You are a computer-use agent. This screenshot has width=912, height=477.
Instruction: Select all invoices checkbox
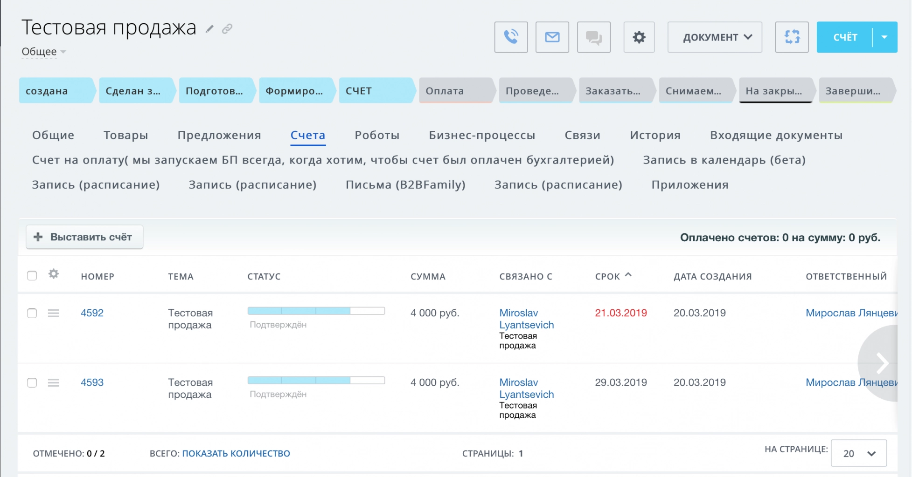(32, 276)
